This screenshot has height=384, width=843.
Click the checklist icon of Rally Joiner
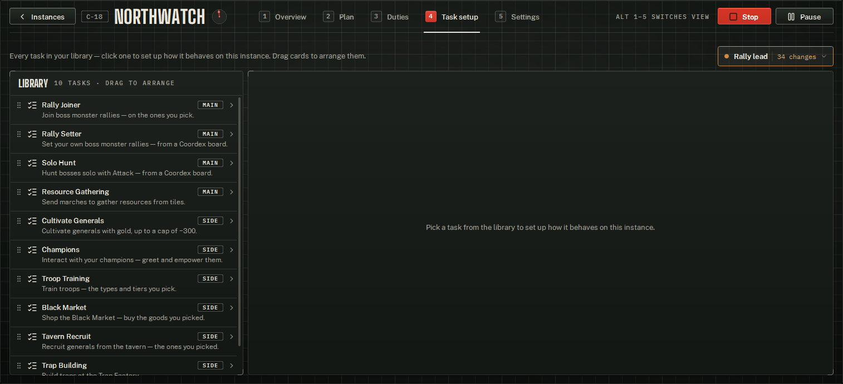pyautogui.click(x=32, y=105)
